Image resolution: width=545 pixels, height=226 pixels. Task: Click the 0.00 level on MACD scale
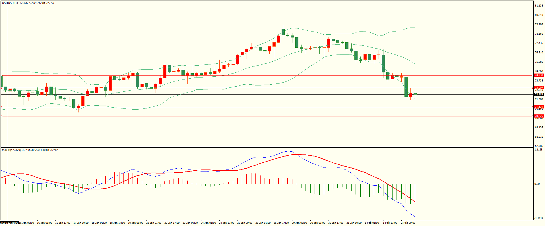tap(537, 184)
